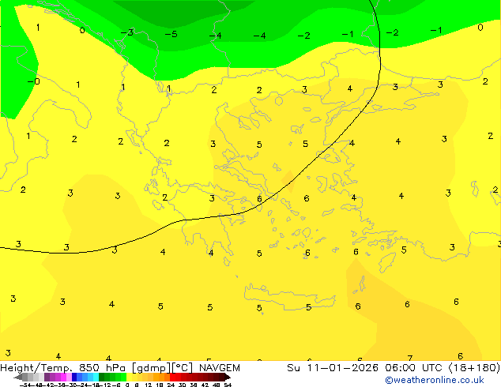Viewport: 501px width, 387px height.
Task: Click the '-0' temperature value in the green area
Action: (x=34, y=81)
